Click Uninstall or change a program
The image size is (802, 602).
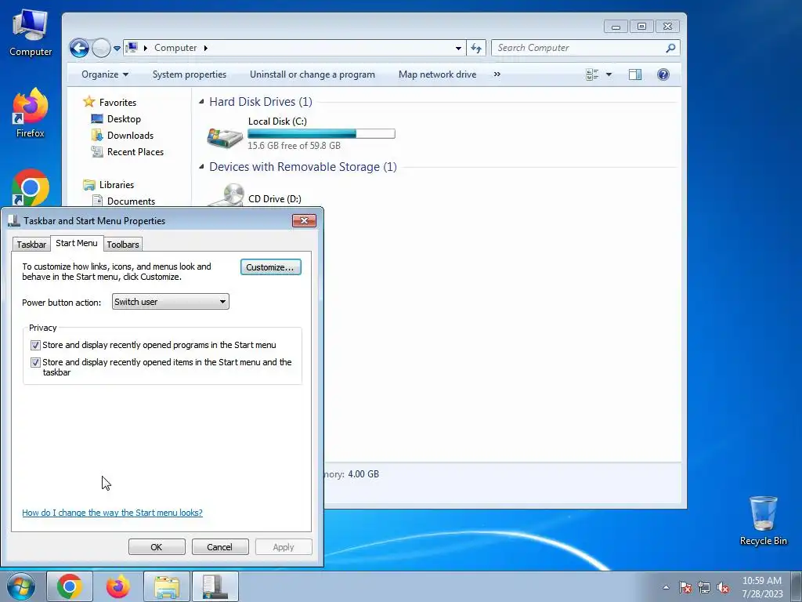[x=312, y=74]
